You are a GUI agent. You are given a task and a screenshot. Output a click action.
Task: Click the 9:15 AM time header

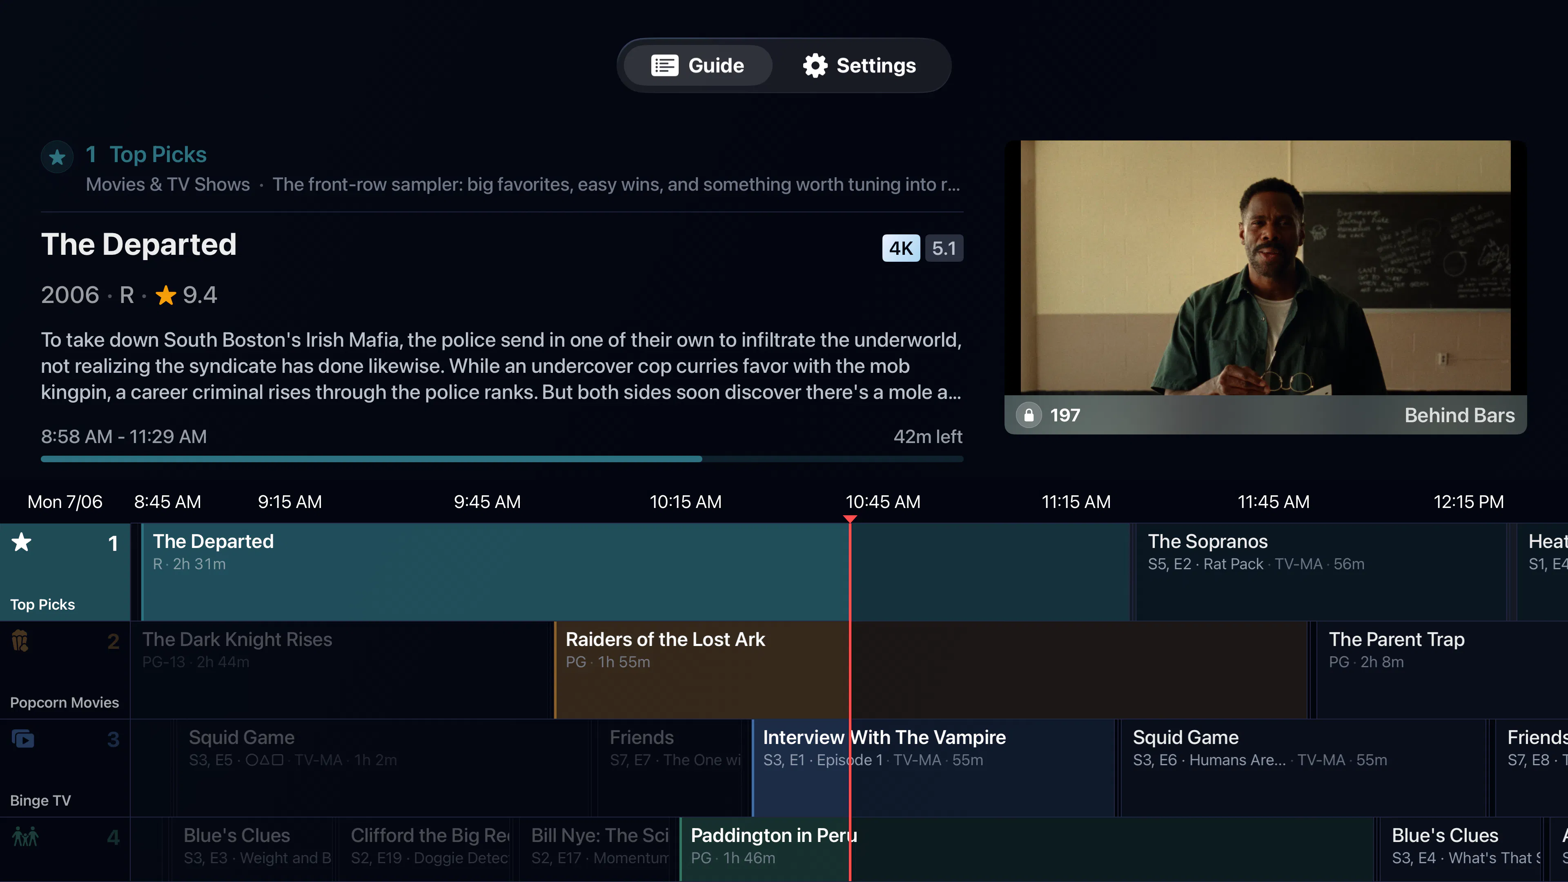click(290, 501)
